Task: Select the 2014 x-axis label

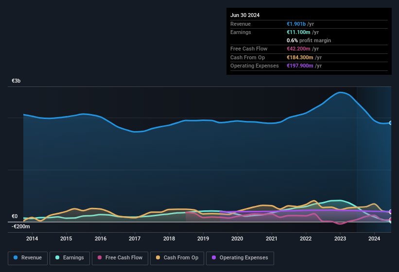Action: 32,238
